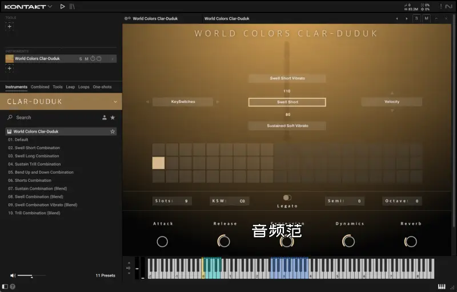Select the highlighted Swell Short articulation
Viewport: 457px width, 292px height.
[x=287, y=102]
